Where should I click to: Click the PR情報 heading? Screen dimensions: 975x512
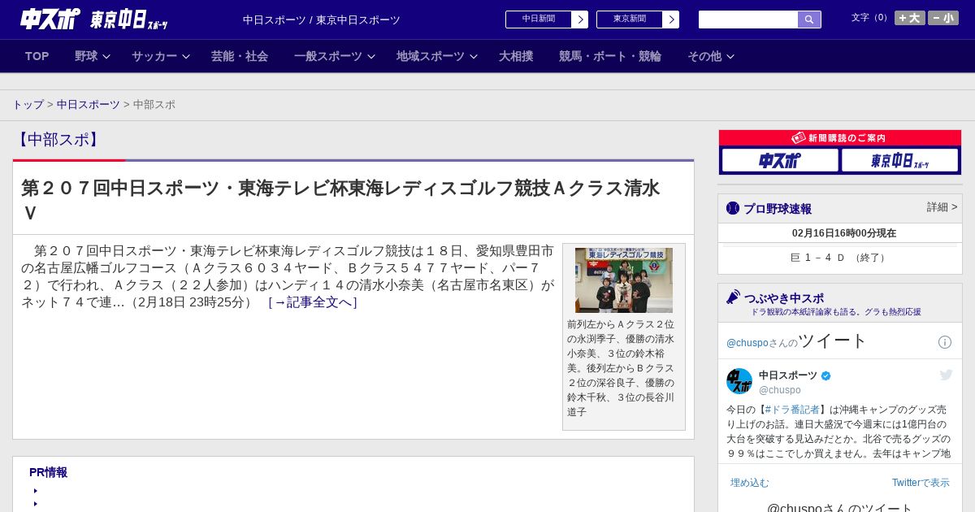tap(48, 472)
